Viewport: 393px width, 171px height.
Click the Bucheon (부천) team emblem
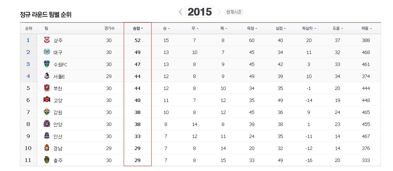[47, 88]
